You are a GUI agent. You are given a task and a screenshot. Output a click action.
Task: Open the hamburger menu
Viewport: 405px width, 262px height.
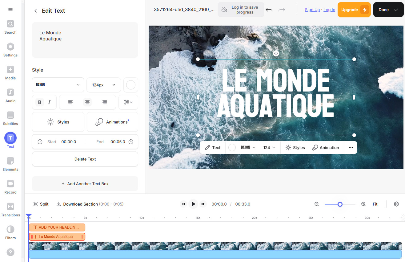click(10, 10)
